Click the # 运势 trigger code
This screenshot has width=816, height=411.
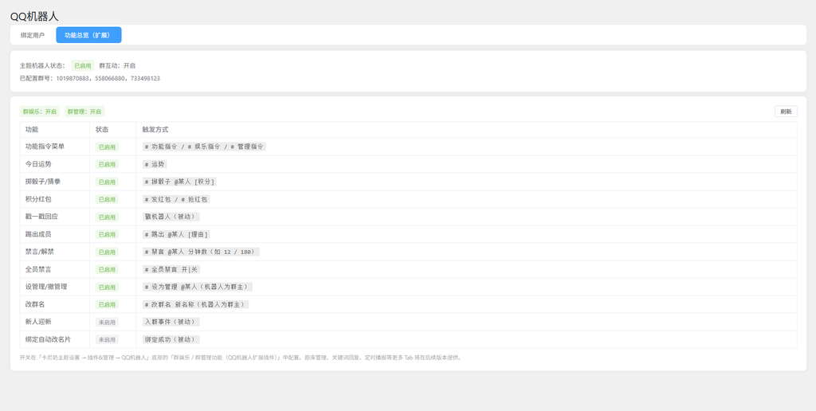point(155,164)
